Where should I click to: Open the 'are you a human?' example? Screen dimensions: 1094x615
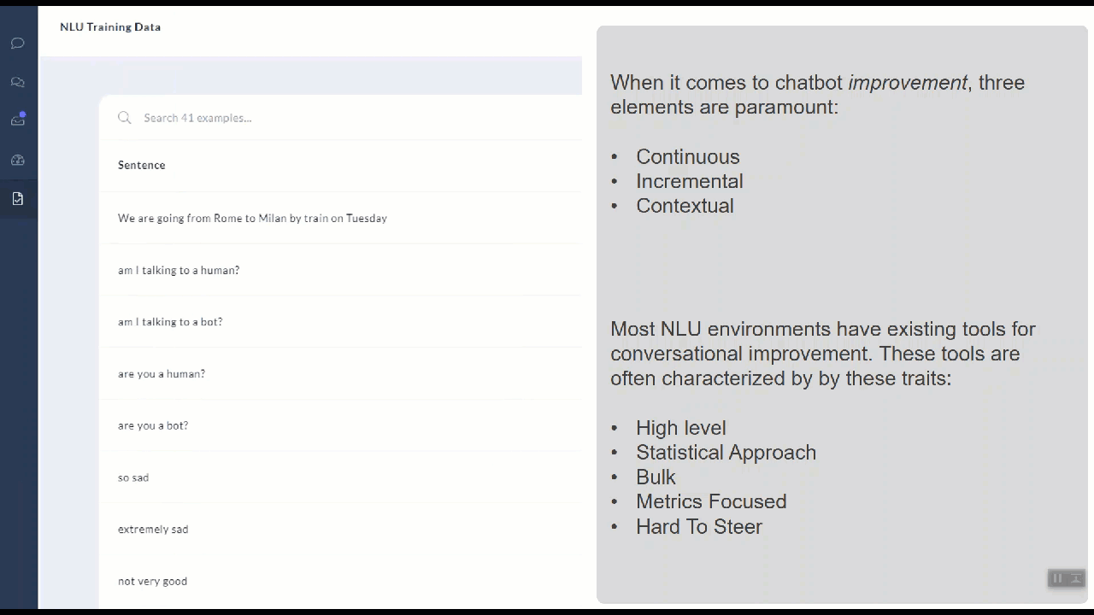[162, 374]
